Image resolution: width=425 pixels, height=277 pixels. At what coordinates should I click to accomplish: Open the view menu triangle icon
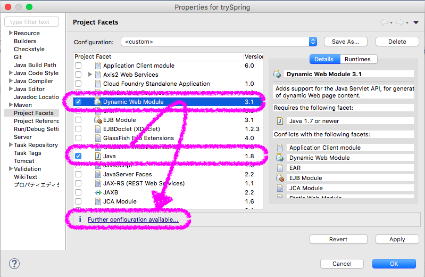coord(416,22)
